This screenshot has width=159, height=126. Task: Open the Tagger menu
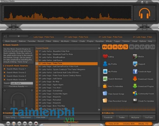(x=117, y=41)
